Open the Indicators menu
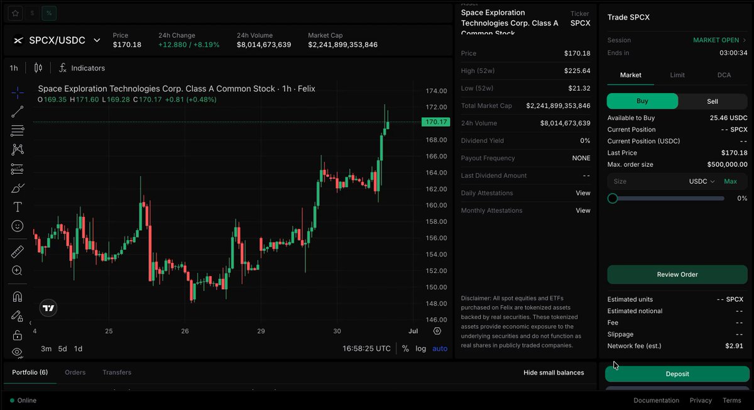 coord(82,68)
